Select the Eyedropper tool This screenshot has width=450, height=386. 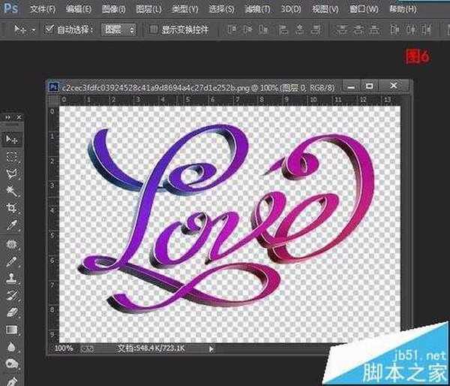[12, 225]
